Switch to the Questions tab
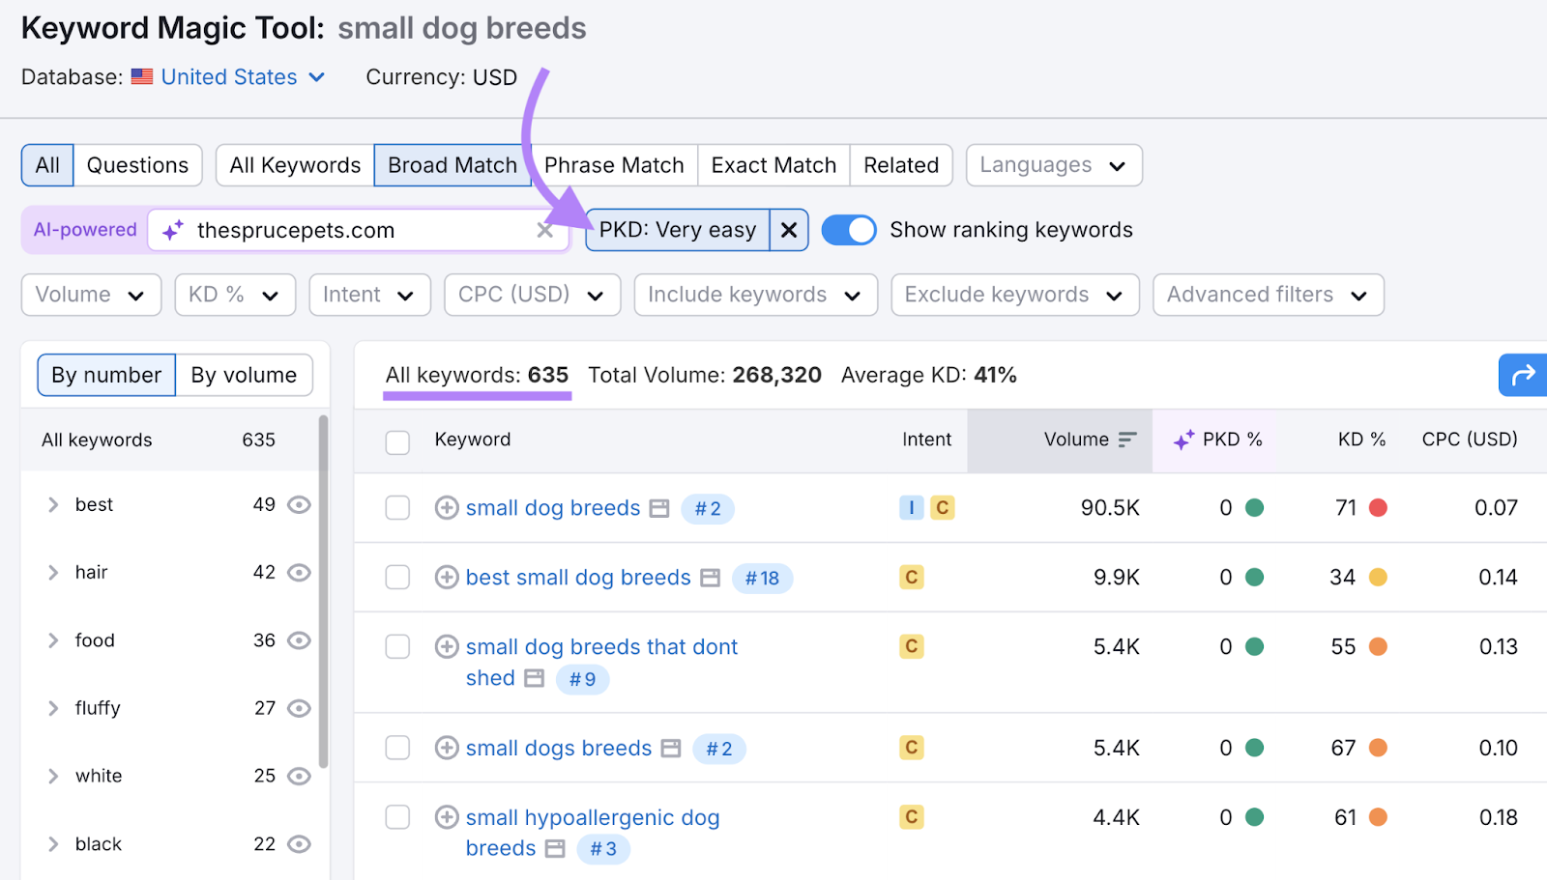 tap(137, 164)
